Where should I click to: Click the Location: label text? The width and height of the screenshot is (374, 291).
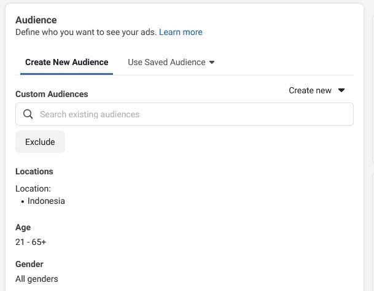[33, 188]
